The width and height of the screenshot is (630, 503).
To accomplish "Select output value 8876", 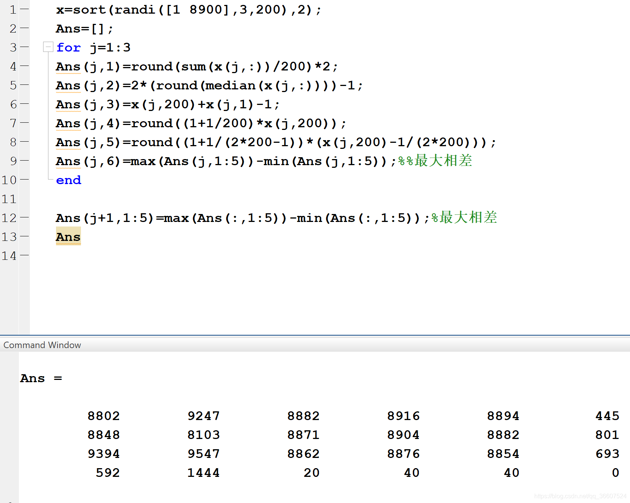I will click(403, 454).
